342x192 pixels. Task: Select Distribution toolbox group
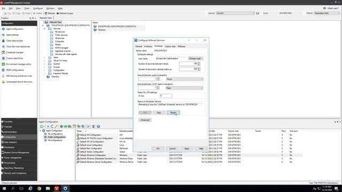tap(9, 147)
